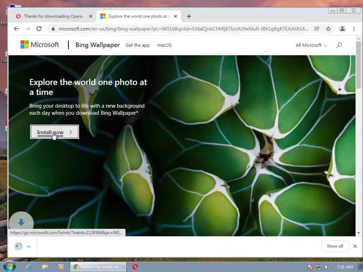Close the Opera download tab
The width and height of the screenshot is (363, 272).
91,16
